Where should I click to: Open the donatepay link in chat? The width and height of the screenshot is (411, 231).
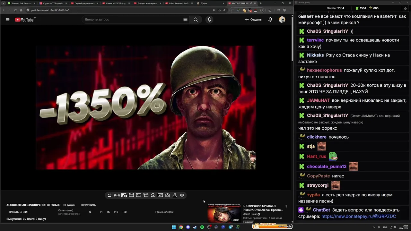(359, 217)
